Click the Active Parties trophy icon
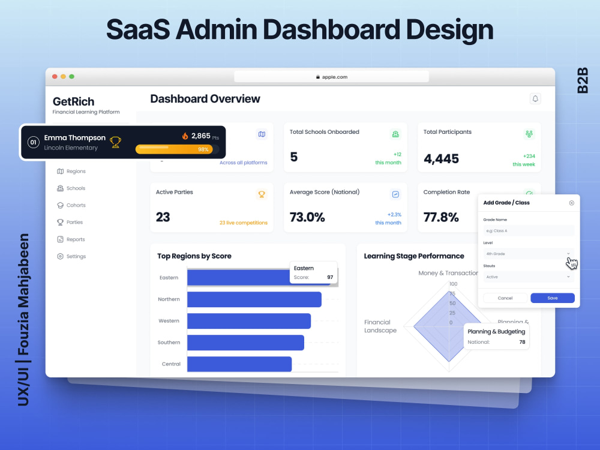This screenshot has height=450, width=600. [x=262, y=194]
